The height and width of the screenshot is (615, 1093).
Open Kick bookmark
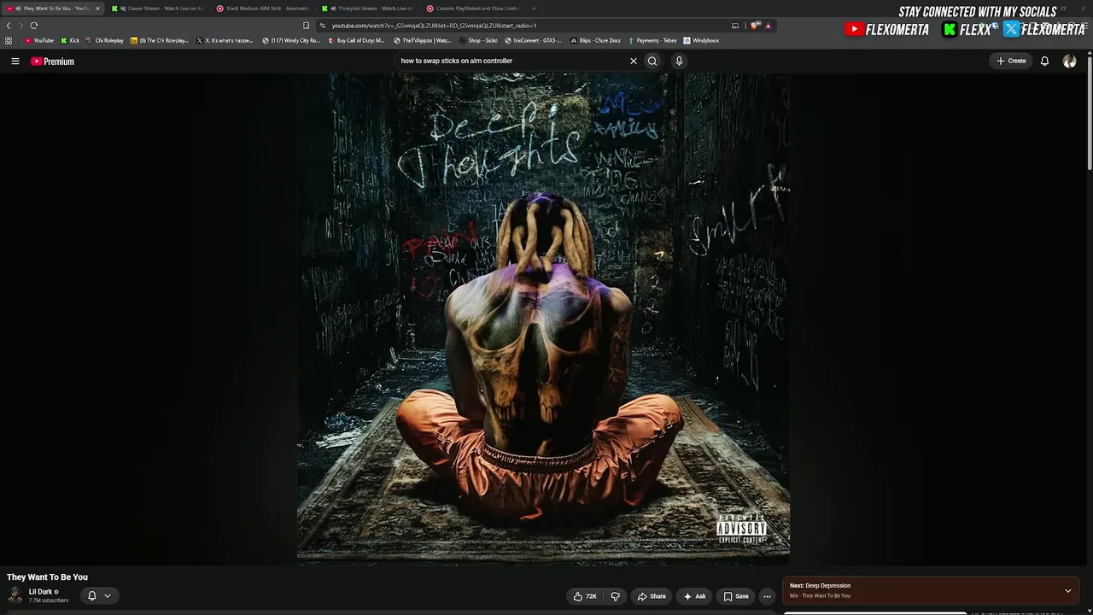pos(70,40)
